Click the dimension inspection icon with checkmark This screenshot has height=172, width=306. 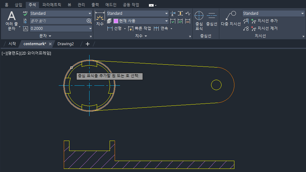click(x=173, y=21)
